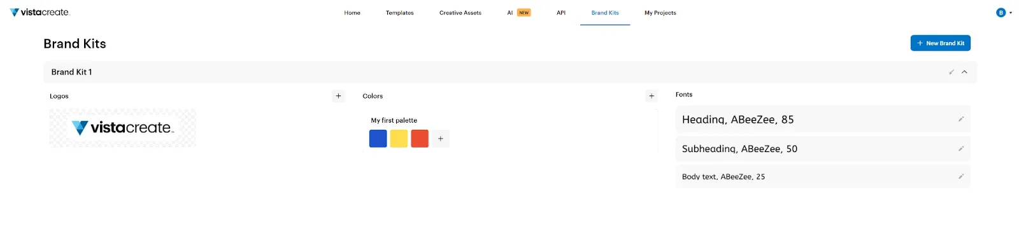Click the VistaCreate logo in the header
Image resolution: width=1019 pixels, height=248 pixels.
click(39, 12)
